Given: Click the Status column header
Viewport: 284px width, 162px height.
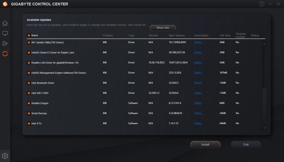Looking at the screenshot, I should coord(255,36).
